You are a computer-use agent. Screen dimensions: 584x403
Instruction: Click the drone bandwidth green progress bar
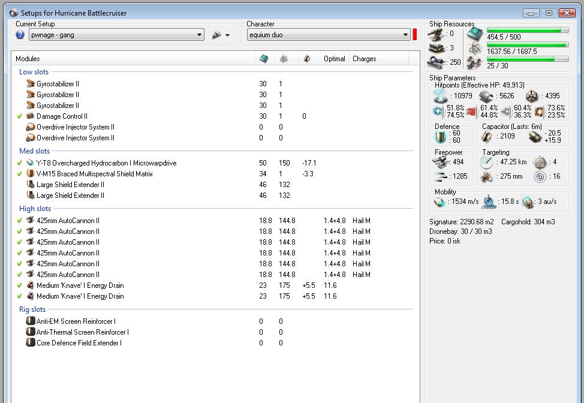528,59
